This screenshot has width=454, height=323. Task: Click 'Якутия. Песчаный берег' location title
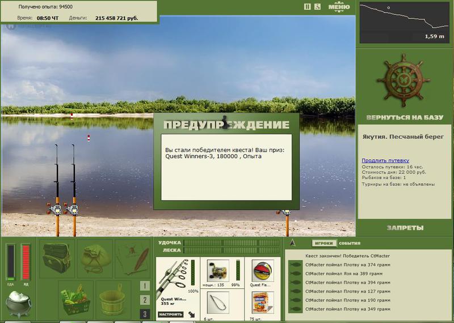[x=403, y=137]
